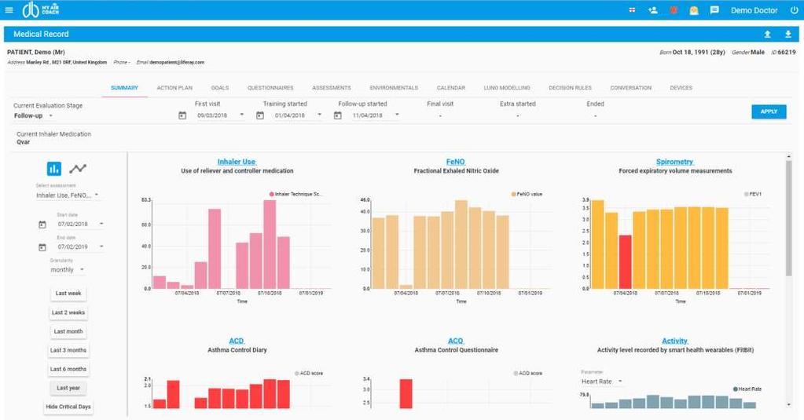Select the Last week range button
The image size is (804, 420).
[68, 294]
